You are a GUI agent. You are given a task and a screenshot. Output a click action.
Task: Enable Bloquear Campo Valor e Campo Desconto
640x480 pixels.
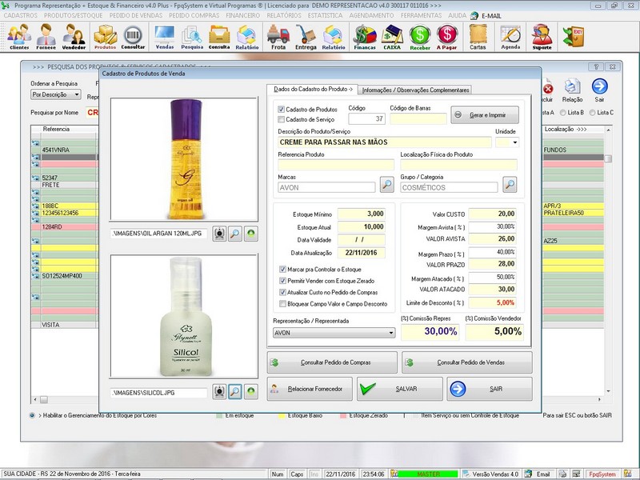(282, 304)
